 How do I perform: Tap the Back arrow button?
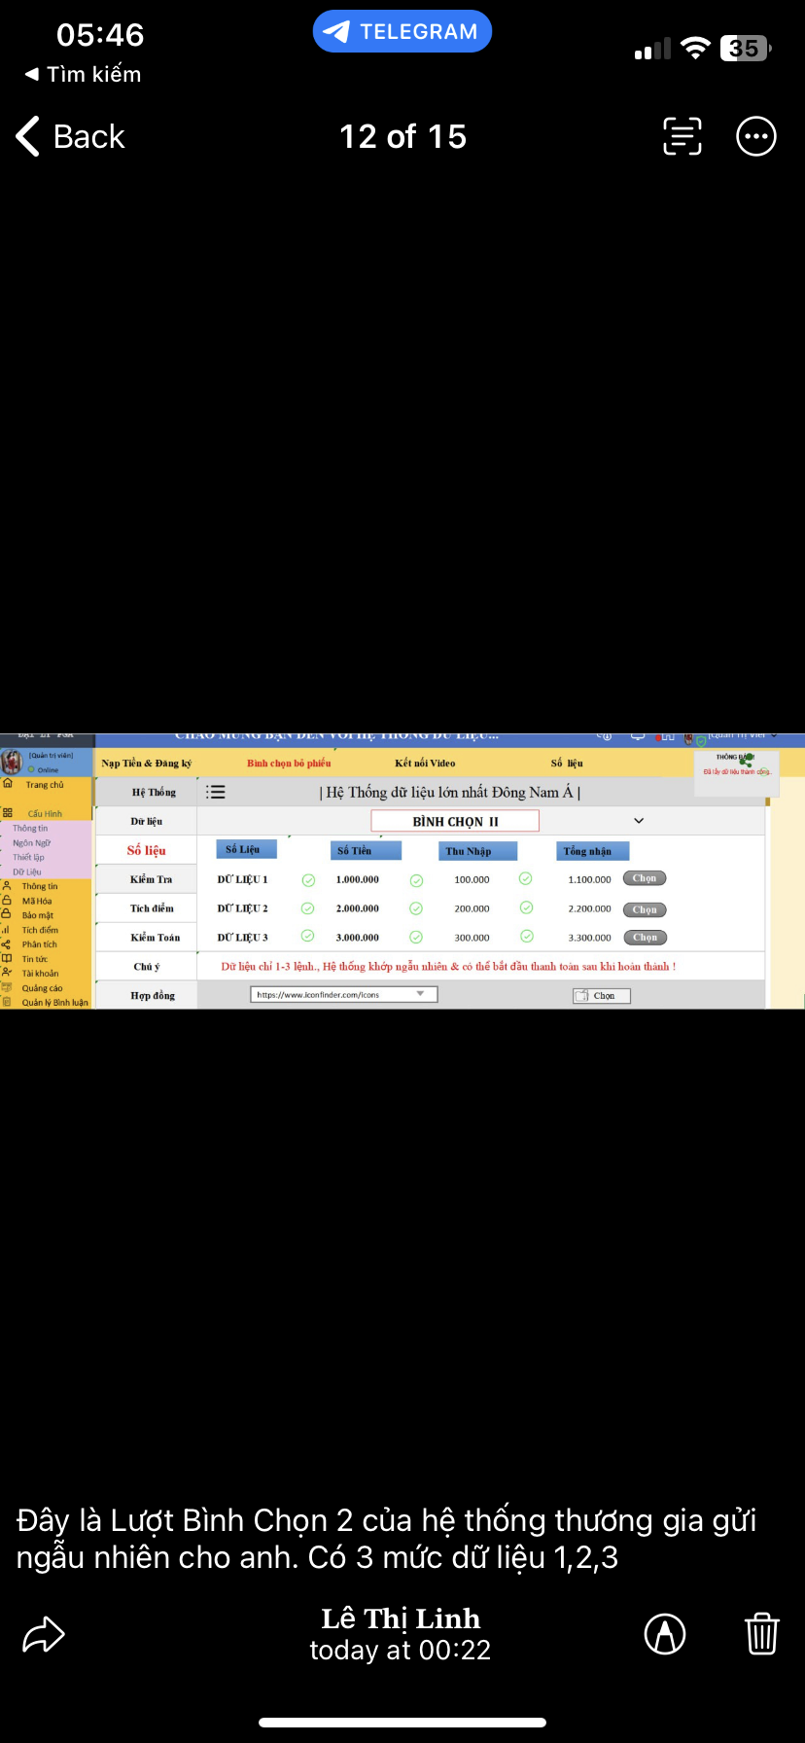click(70, 137)
